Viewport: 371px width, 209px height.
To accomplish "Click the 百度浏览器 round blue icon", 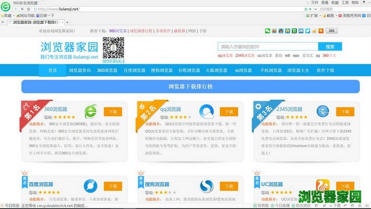I will 91,186.
